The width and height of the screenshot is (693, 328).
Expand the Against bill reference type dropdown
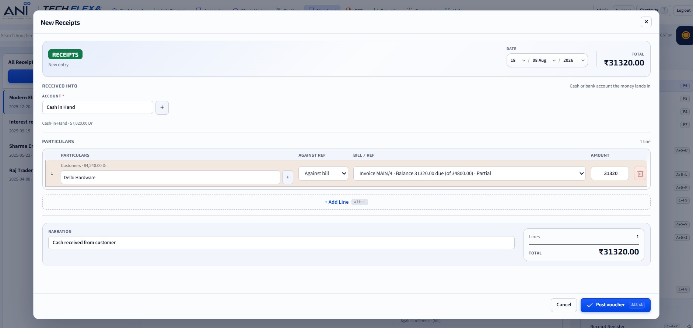pos(323,174)
